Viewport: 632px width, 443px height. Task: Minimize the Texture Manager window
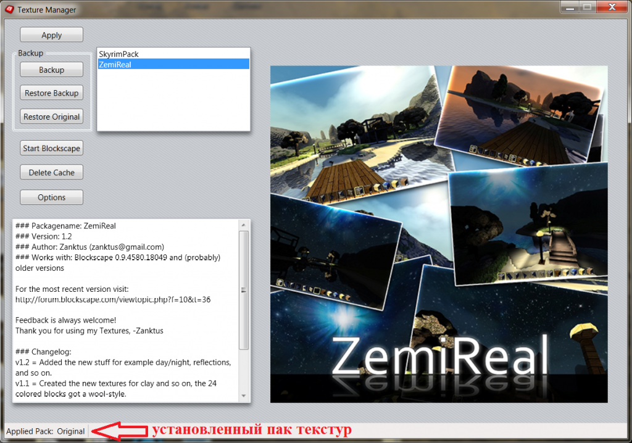pyautogui.click(x=570, y=7)
